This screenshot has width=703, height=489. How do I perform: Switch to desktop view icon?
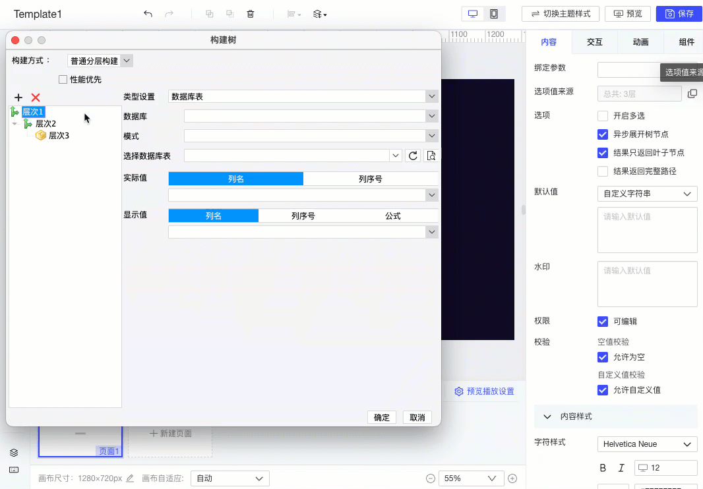coord(473,14)
